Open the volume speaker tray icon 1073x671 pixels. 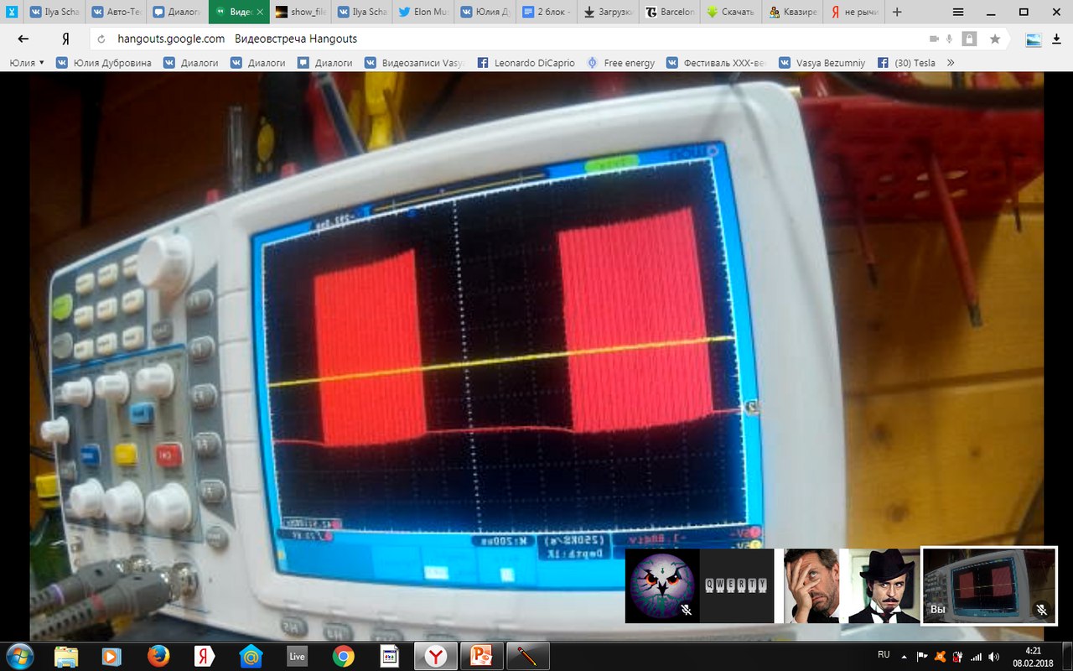[x=993, y=656]
